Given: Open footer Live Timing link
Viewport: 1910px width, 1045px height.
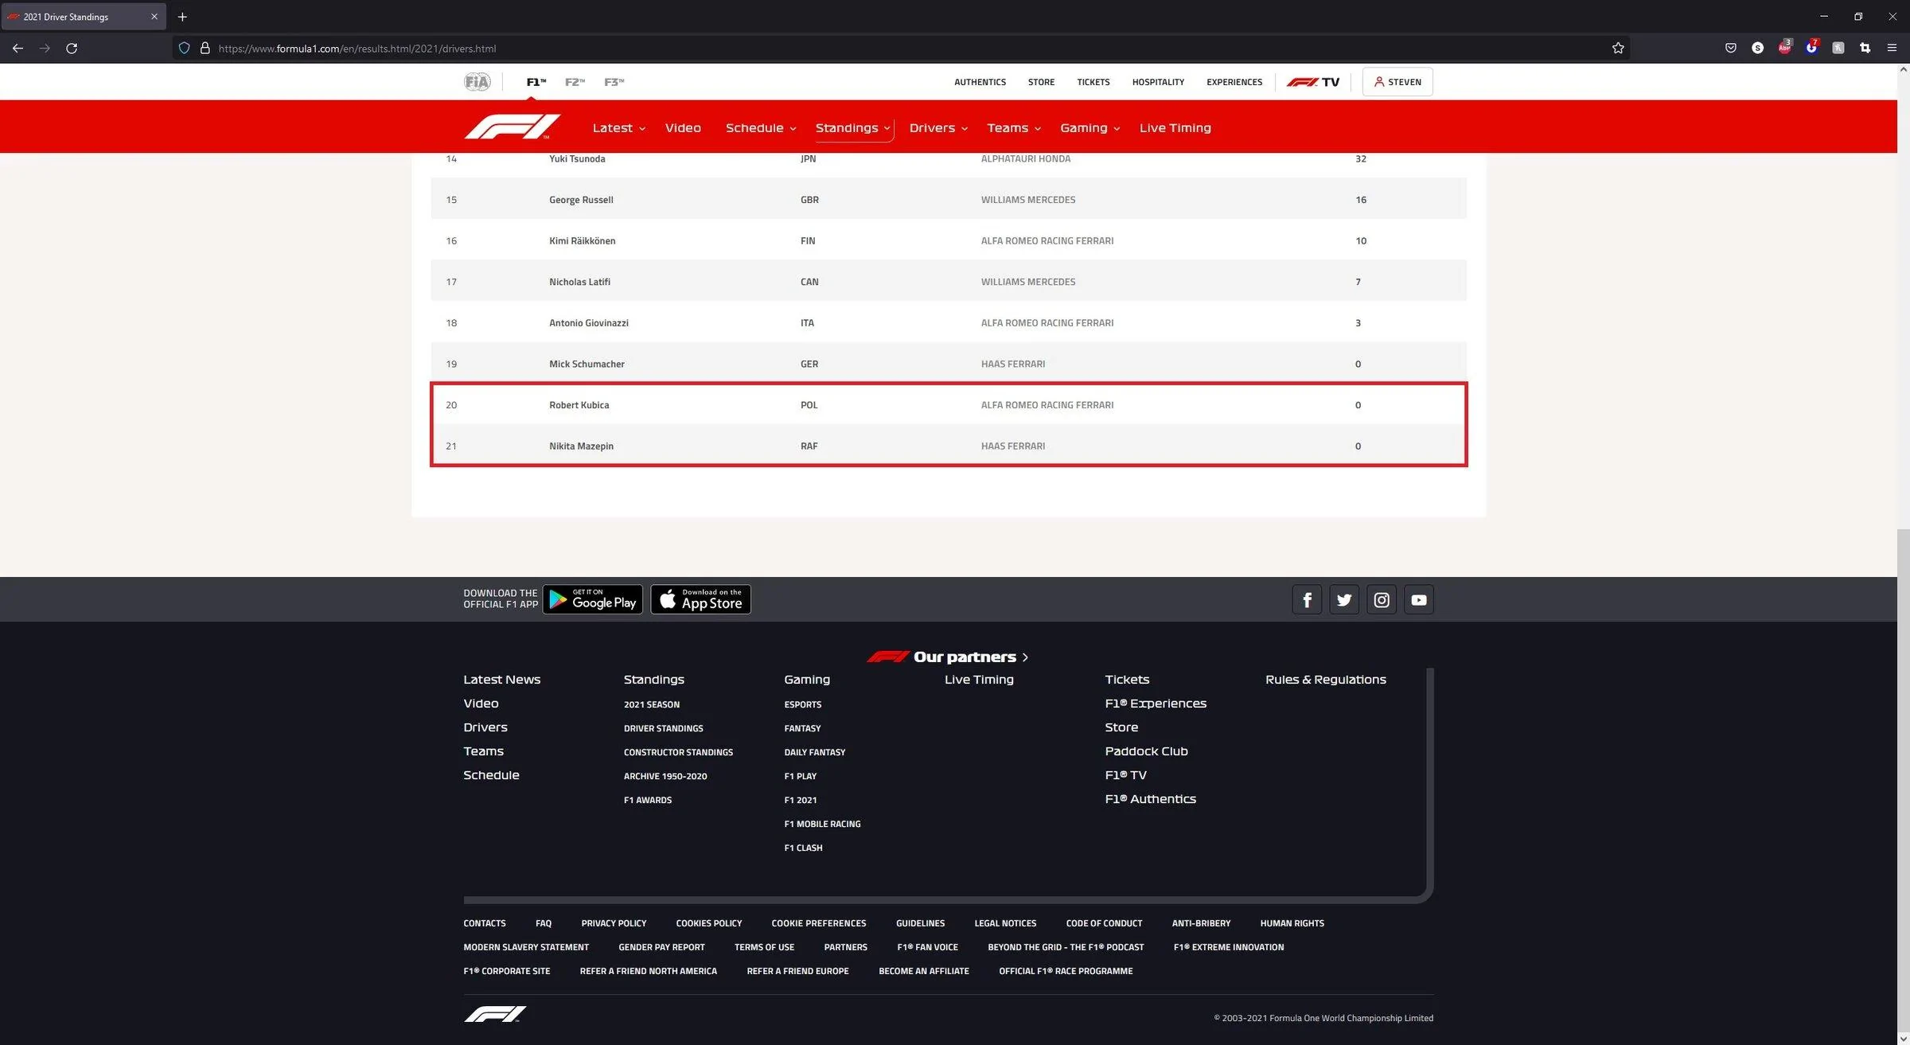Looking at the screenshot, I should [x=979, y=680].
